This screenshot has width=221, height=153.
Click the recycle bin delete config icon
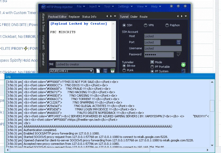click(x=112, y=71)
